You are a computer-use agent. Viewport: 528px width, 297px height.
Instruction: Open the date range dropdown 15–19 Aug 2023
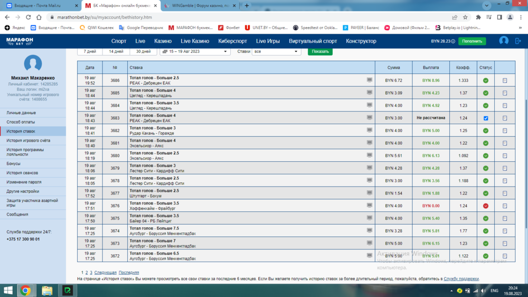click(195, 51)
